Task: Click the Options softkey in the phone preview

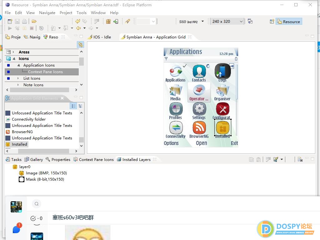Action: (x=171, y=143)
